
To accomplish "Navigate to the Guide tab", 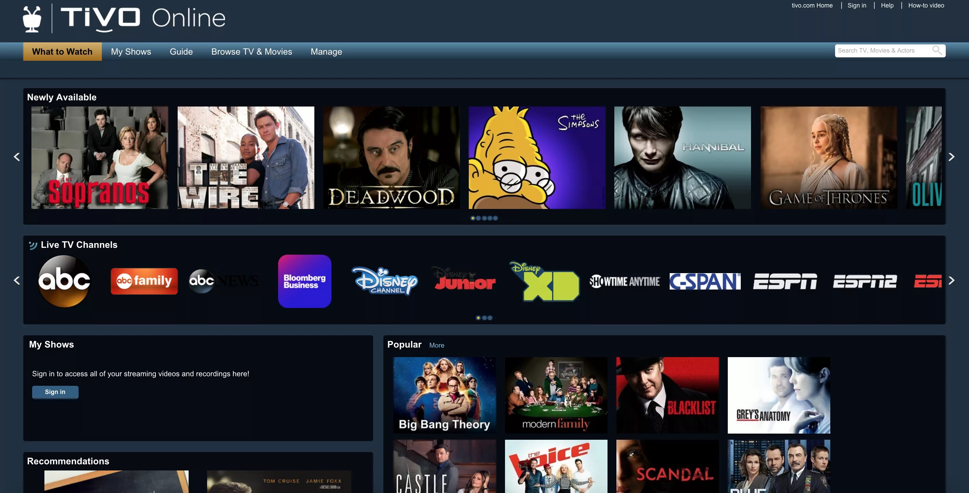I will [x=181, y=51].
